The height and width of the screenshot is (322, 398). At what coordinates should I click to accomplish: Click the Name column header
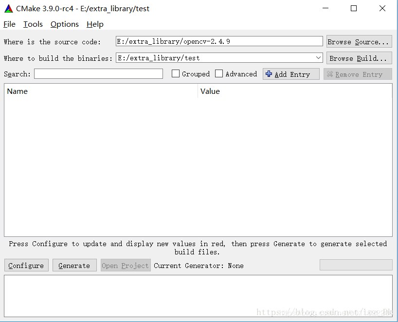tap(101, 91)
